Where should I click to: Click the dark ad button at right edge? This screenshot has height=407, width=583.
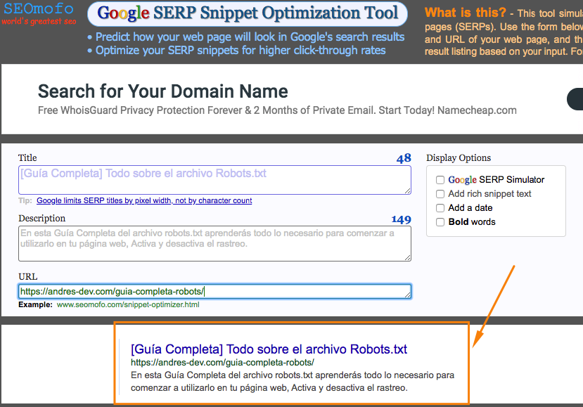575,99
